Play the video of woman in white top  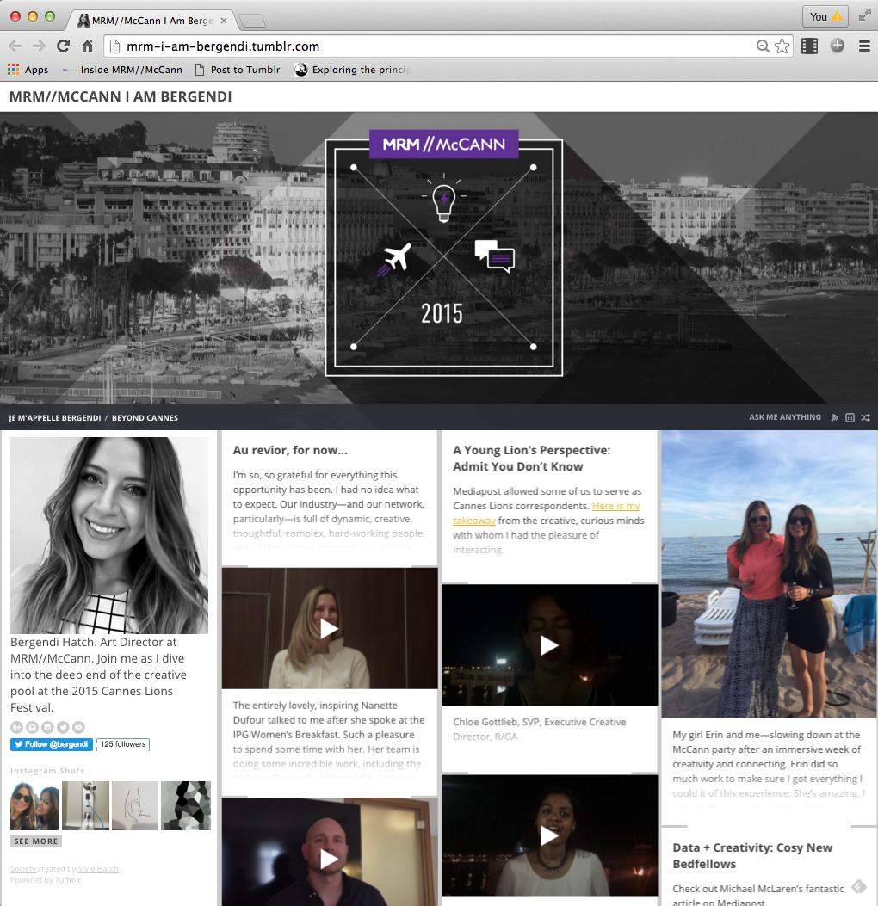550,835
